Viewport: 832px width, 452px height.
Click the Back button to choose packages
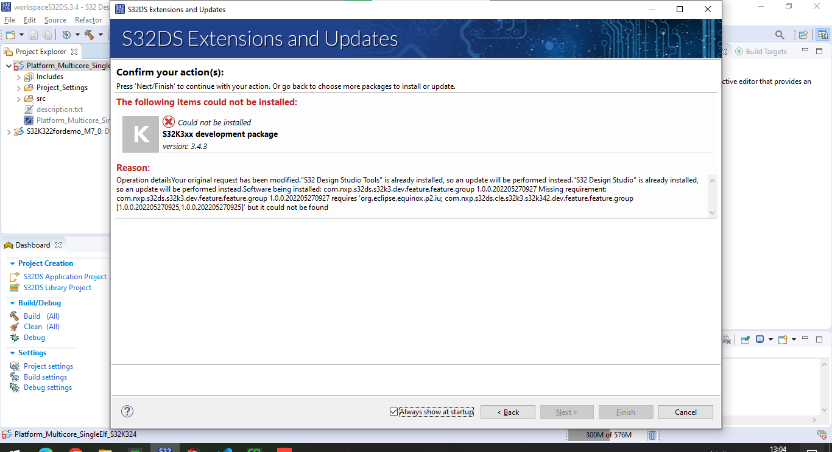[507, 412]
